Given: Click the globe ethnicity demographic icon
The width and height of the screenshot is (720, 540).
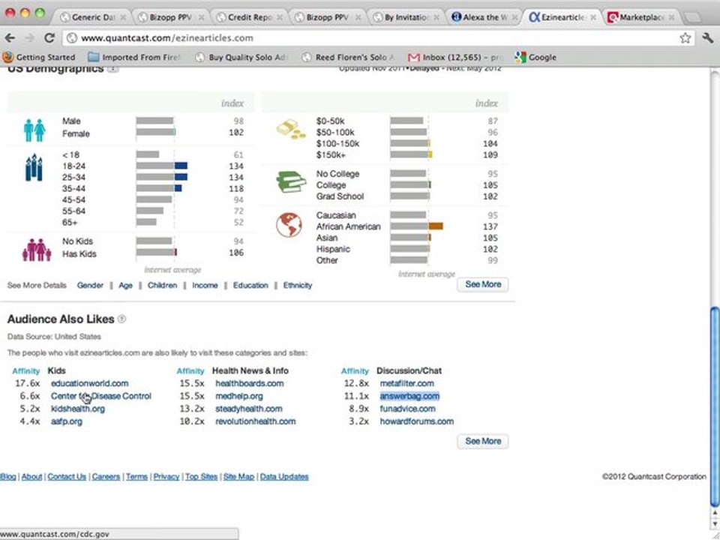Looking at the screenshot, I should point(289,225).
